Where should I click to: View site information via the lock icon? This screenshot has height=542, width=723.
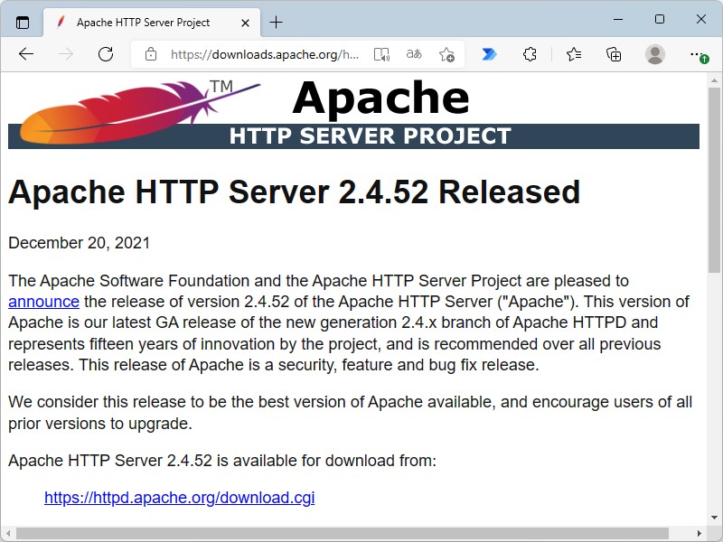[x=150, y=54]
